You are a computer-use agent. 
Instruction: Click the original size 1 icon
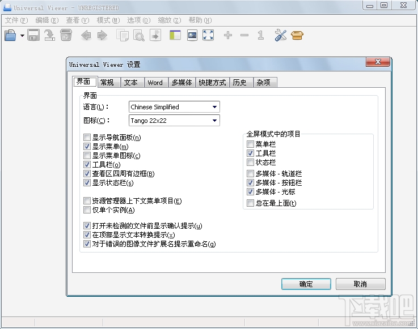pos(261,35)
